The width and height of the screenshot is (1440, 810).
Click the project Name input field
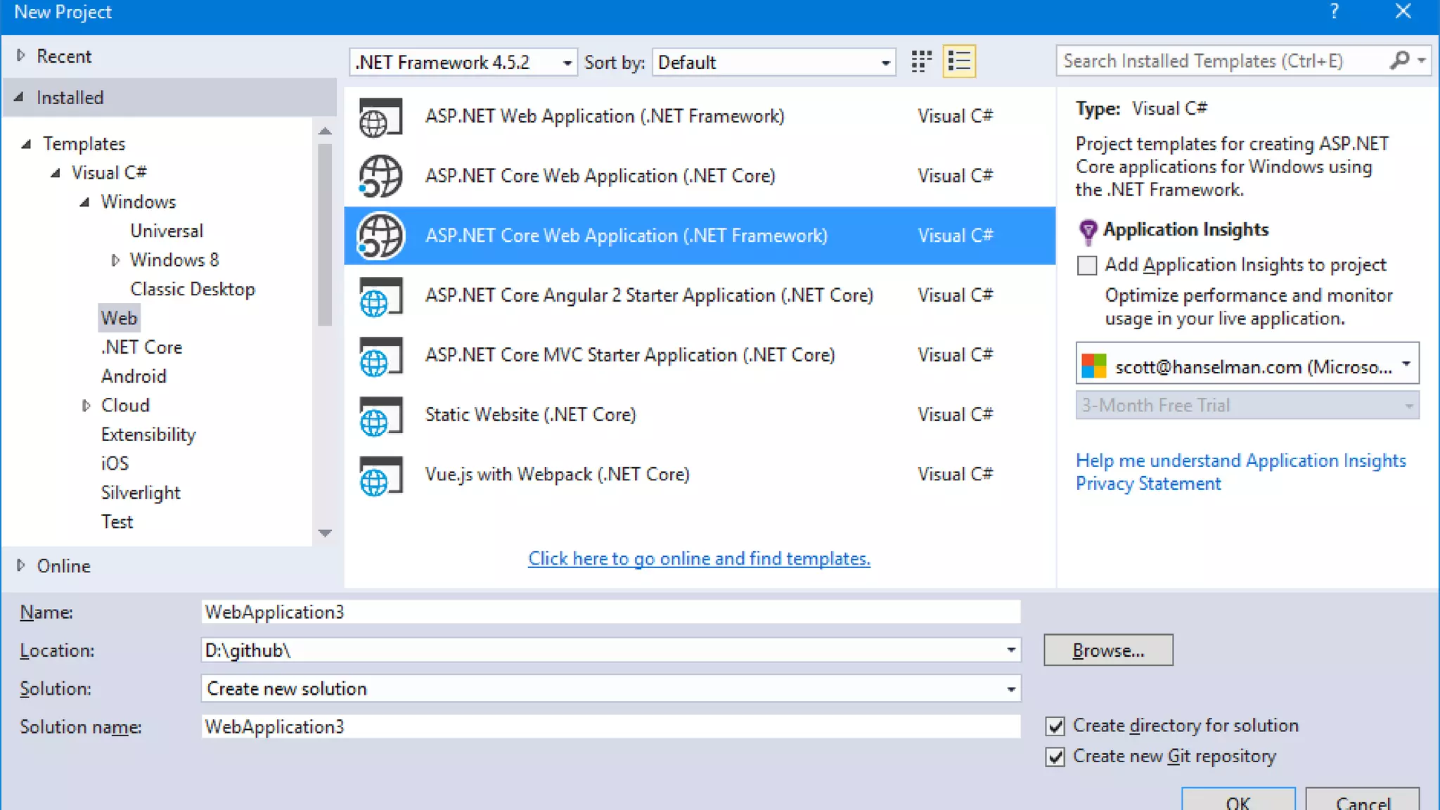point(610,612)
